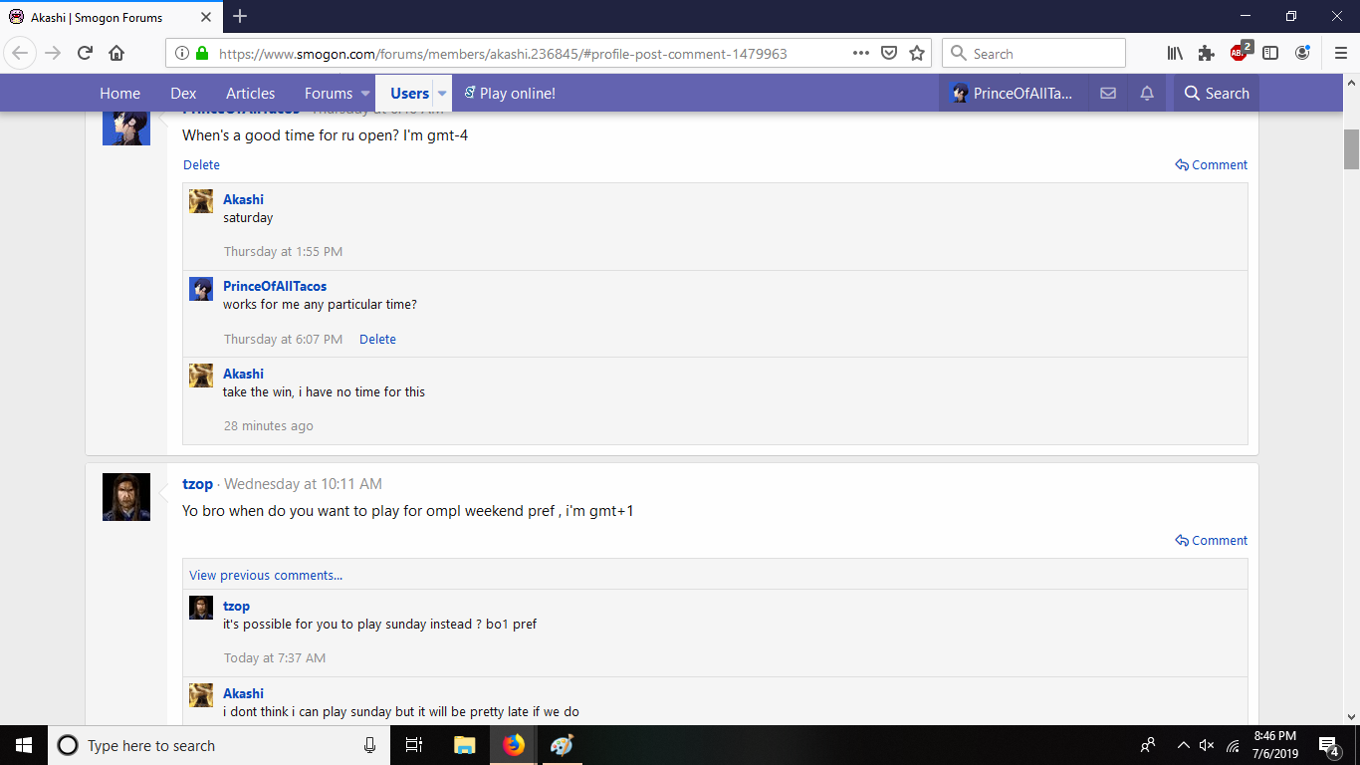Viewport: 1360px width, 765px height.
Task: Go to the Home nav item
Action: (119, 94)
